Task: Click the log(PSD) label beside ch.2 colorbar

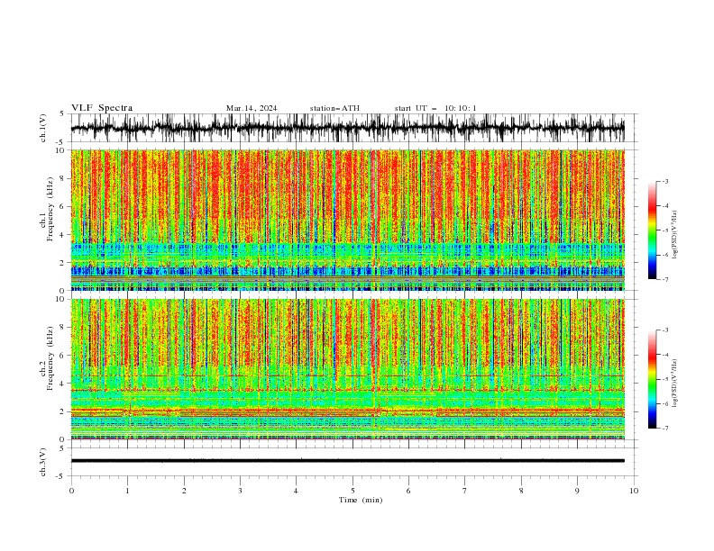Action: point(674,383)
